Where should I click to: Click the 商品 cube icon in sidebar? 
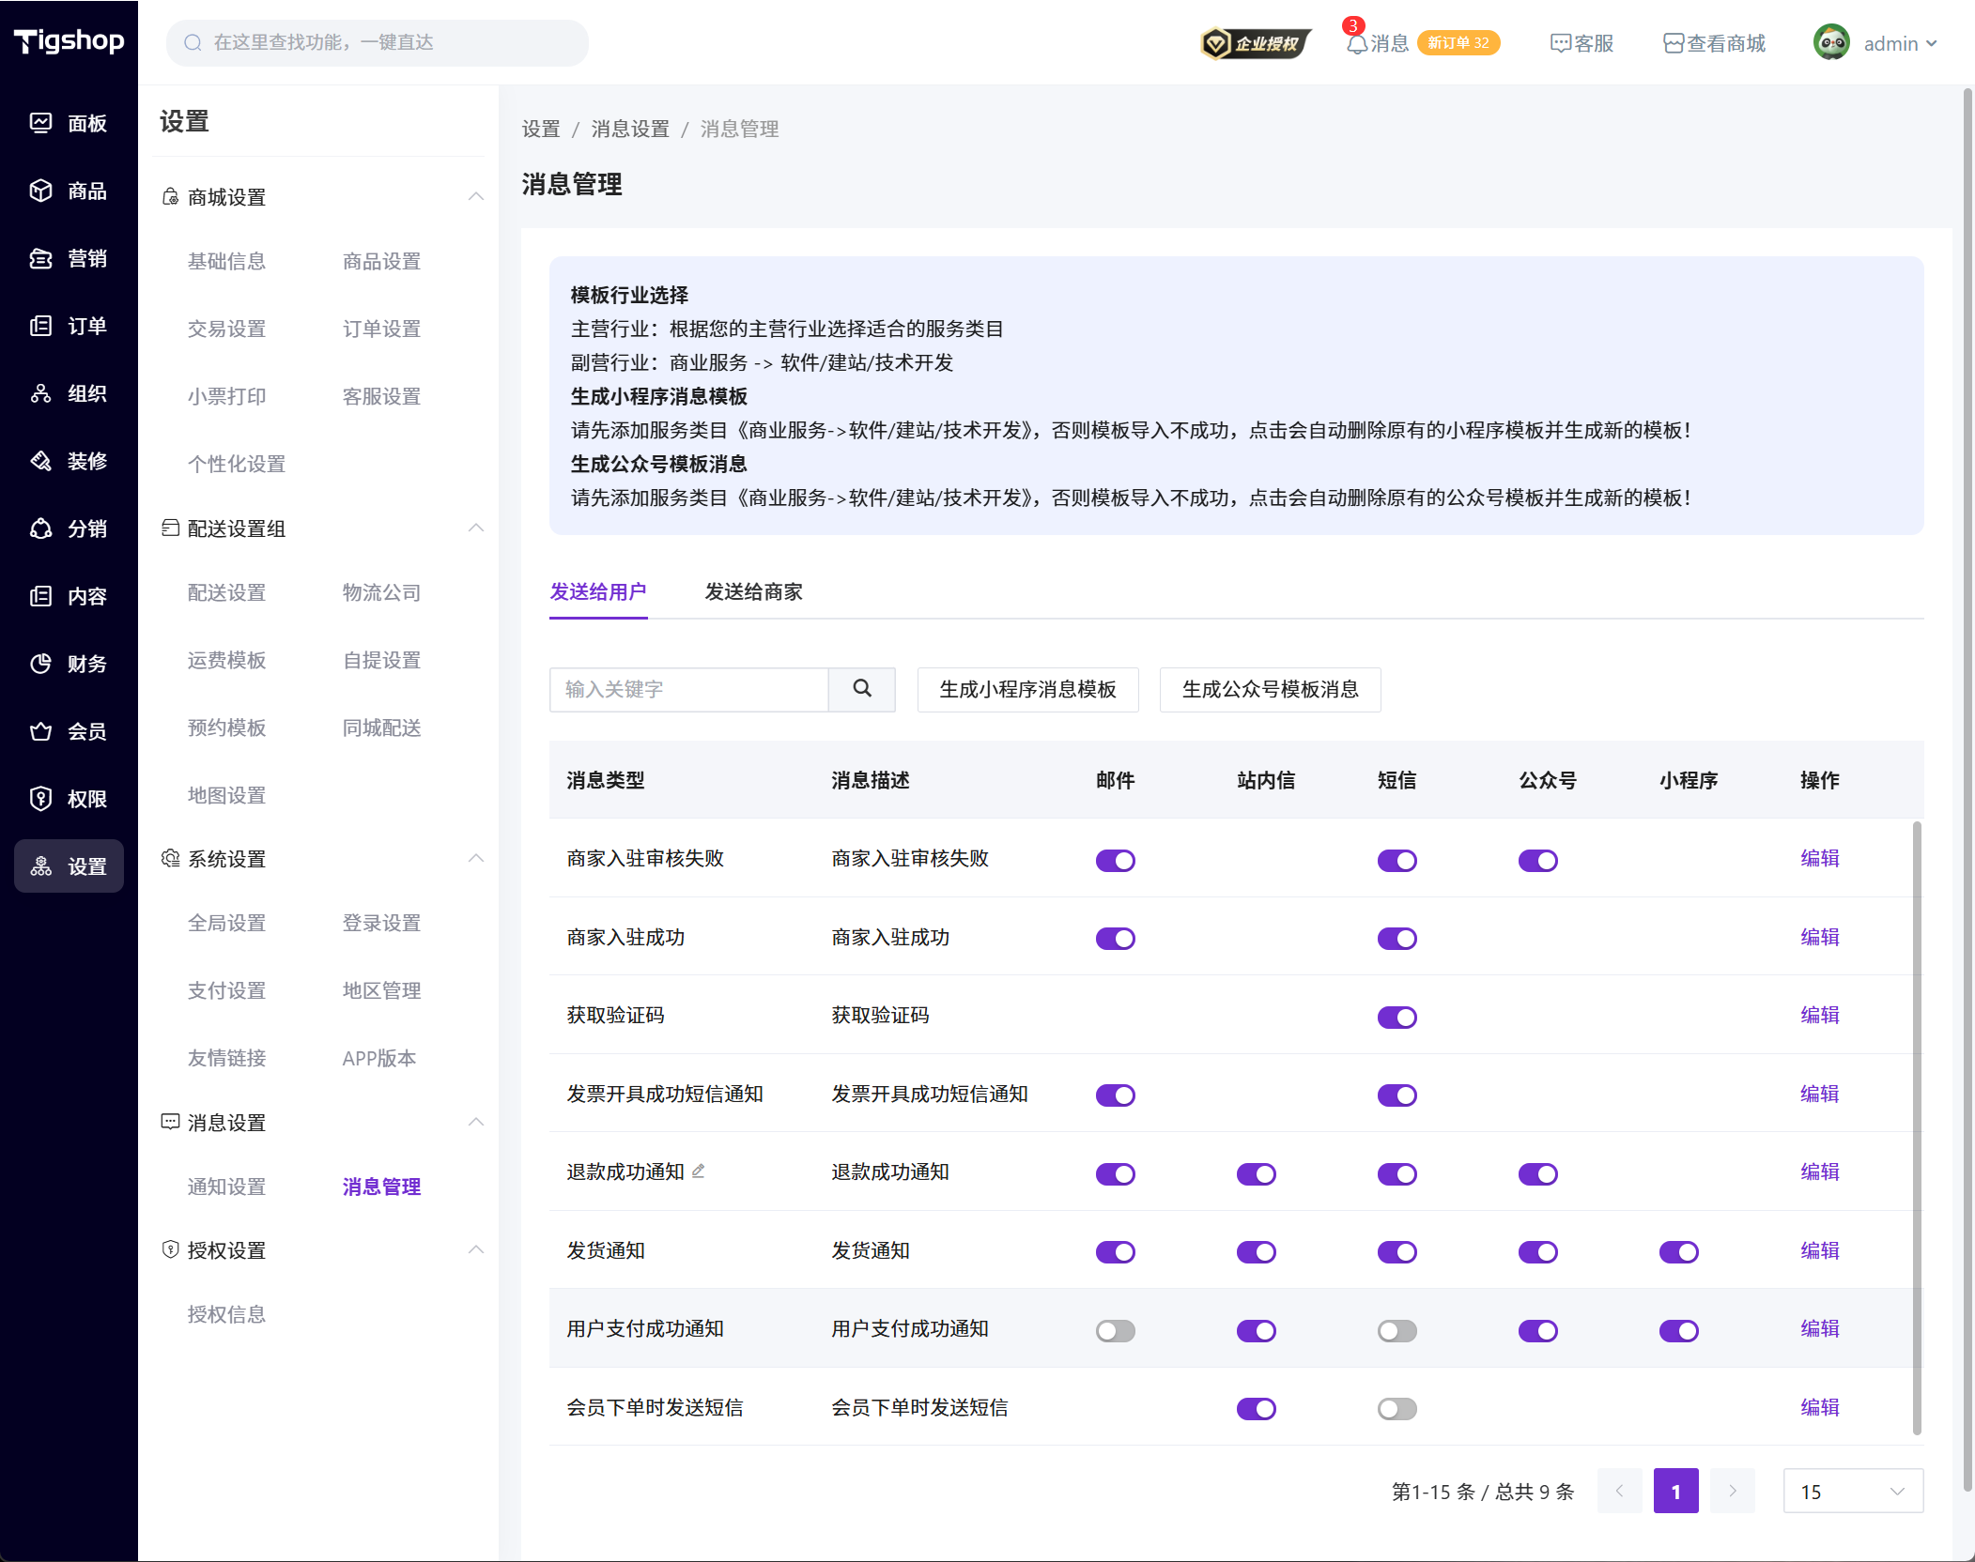click(40, 191)
